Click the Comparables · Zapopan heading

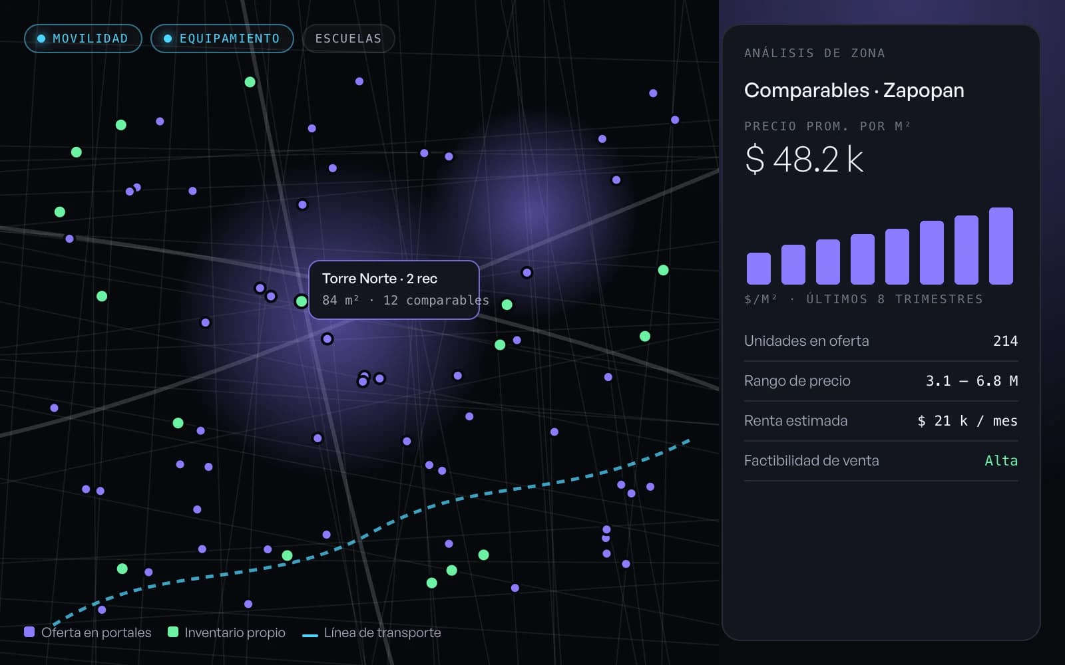pyautogui.click(x=854, y=90)
